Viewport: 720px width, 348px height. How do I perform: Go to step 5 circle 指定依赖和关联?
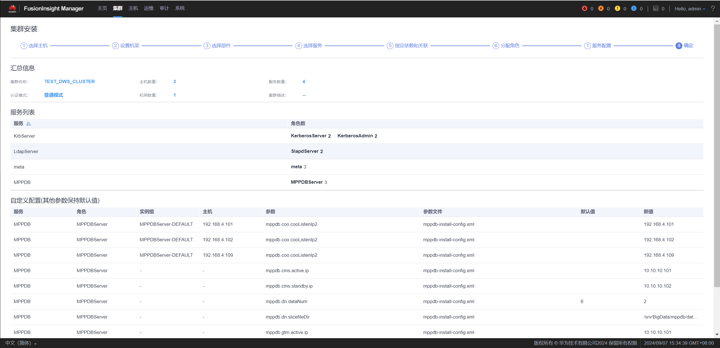[x=390, y=46]
